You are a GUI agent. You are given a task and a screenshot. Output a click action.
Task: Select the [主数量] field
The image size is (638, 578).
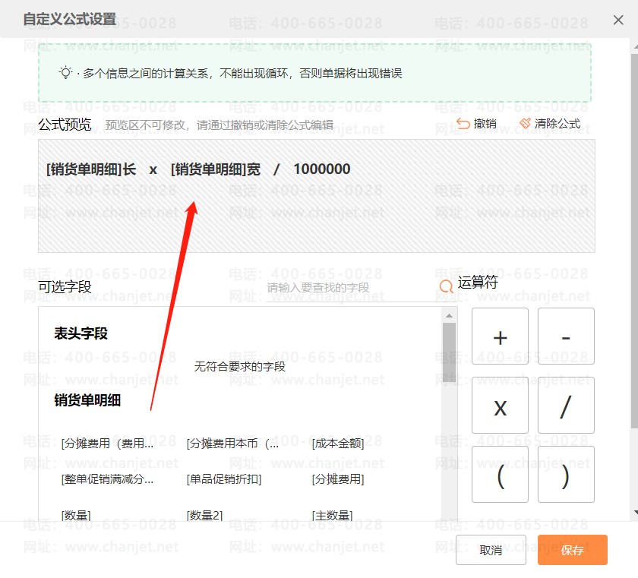[333, 516]
